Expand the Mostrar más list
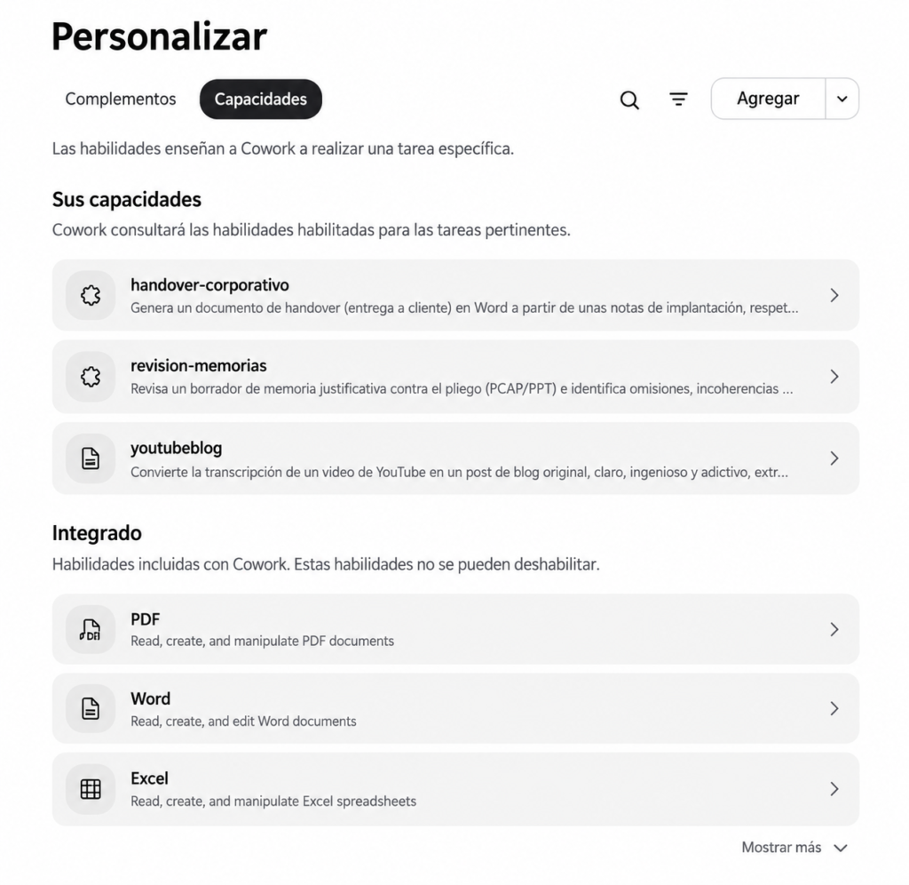This screenshot has width=909, height=885. pos(794,848)
